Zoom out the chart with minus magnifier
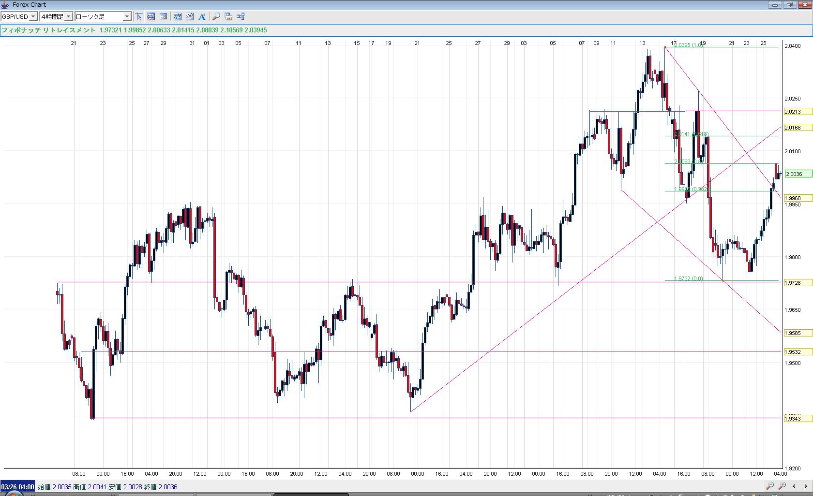Viewport: 813px width, 496px height. [770, 486]
